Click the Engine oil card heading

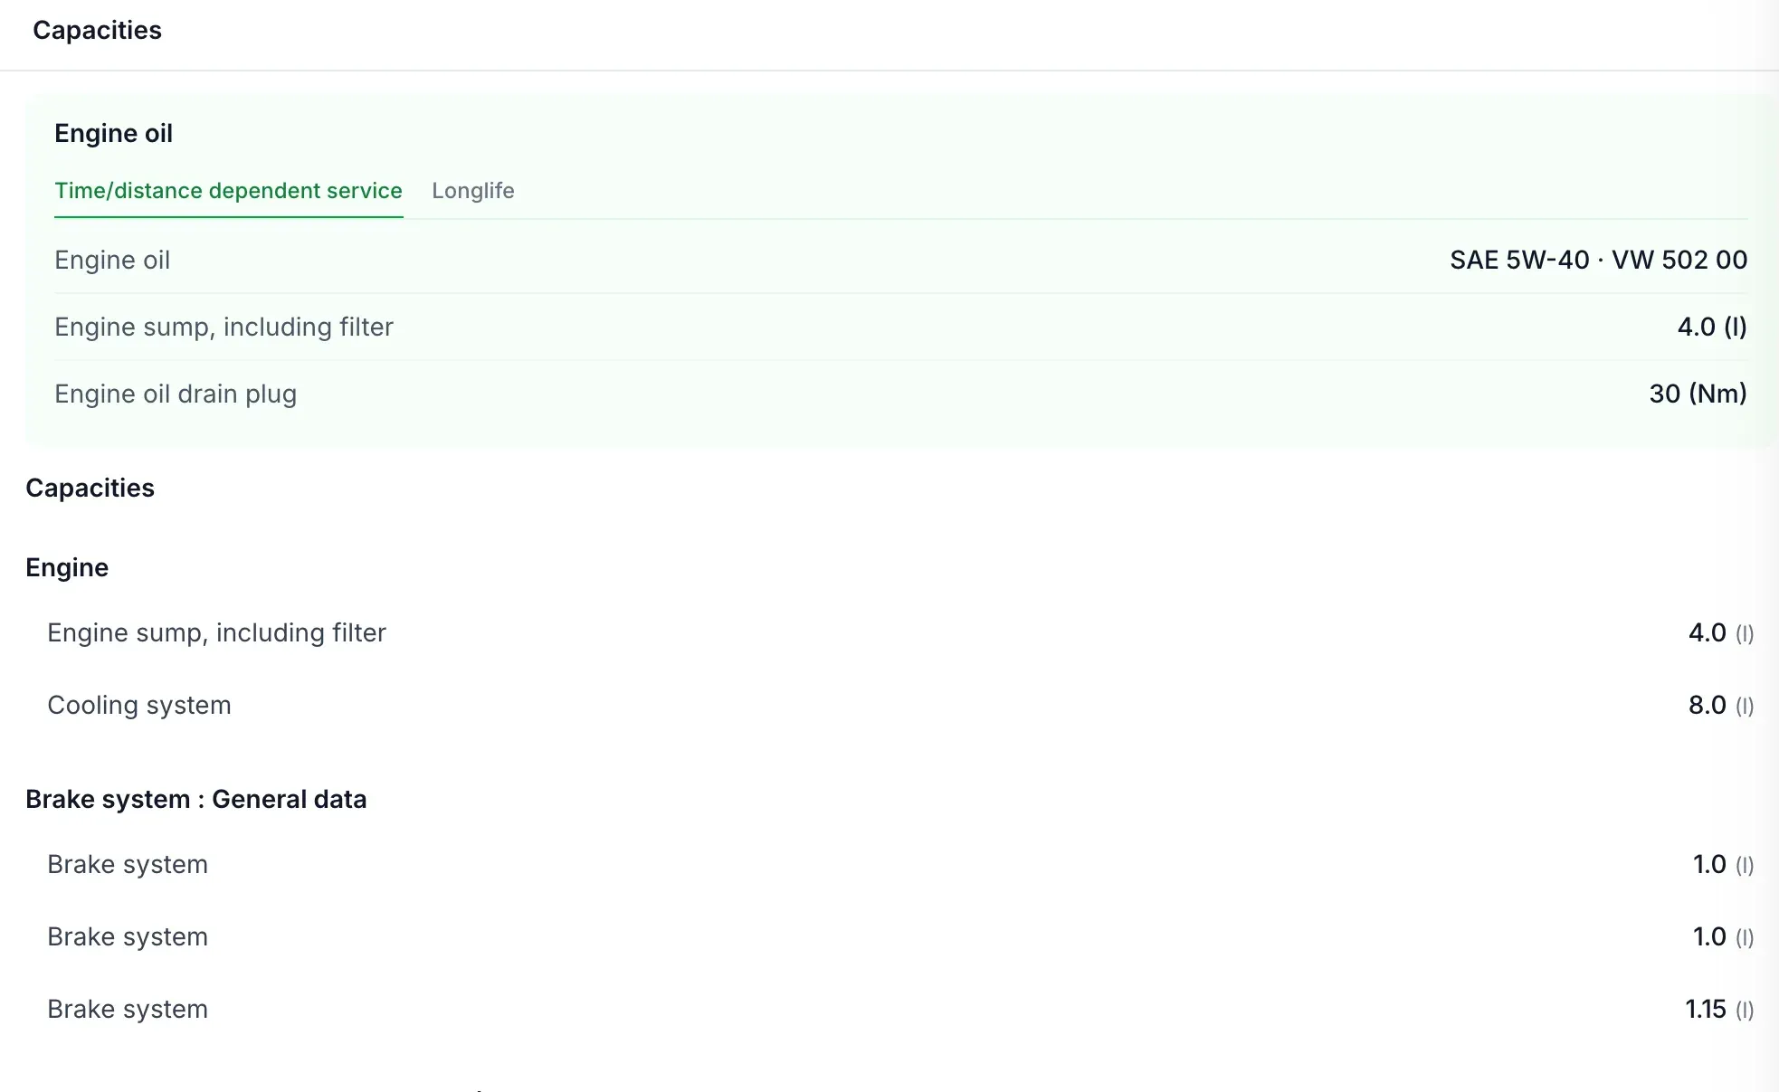pos(113,134)
